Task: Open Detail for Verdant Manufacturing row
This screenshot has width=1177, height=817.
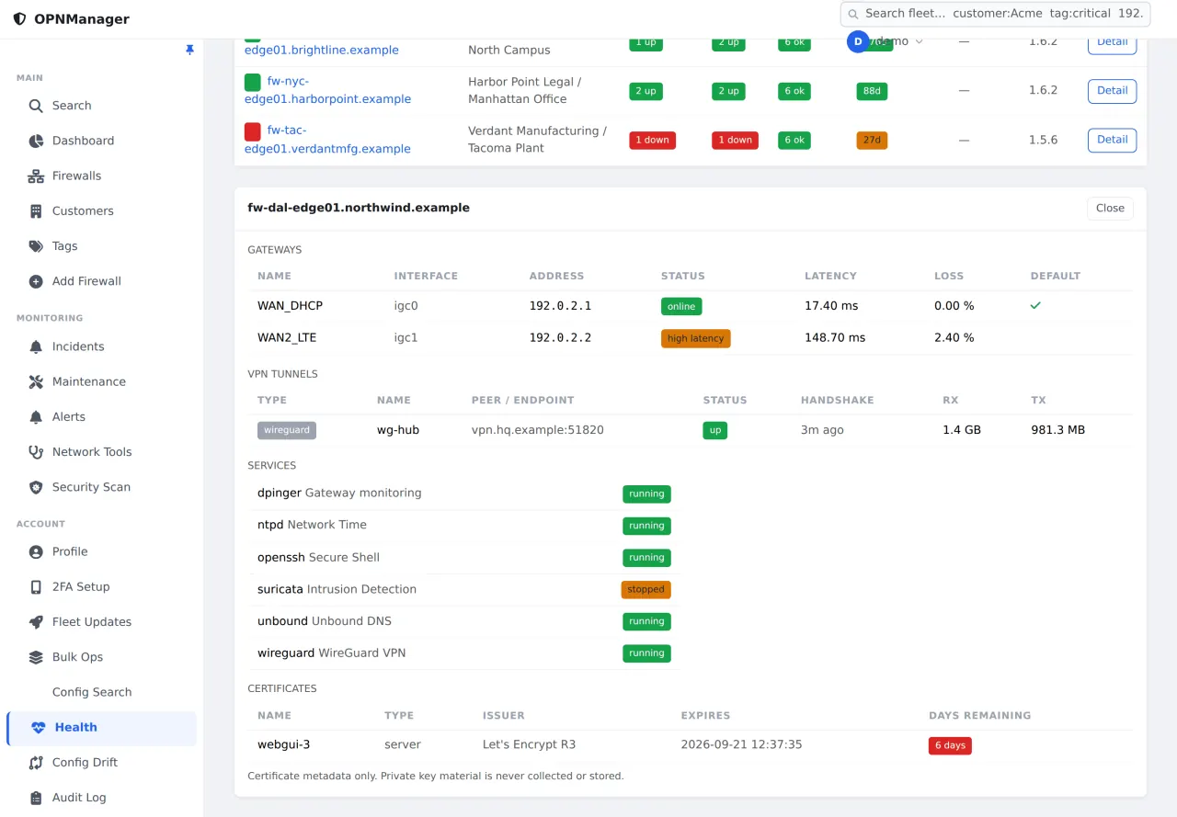Action: tap(1112, 140)
